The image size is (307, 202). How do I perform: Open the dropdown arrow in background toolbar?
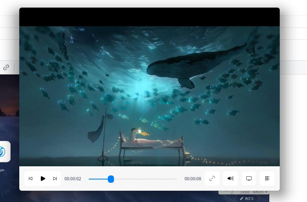point(266,192)
